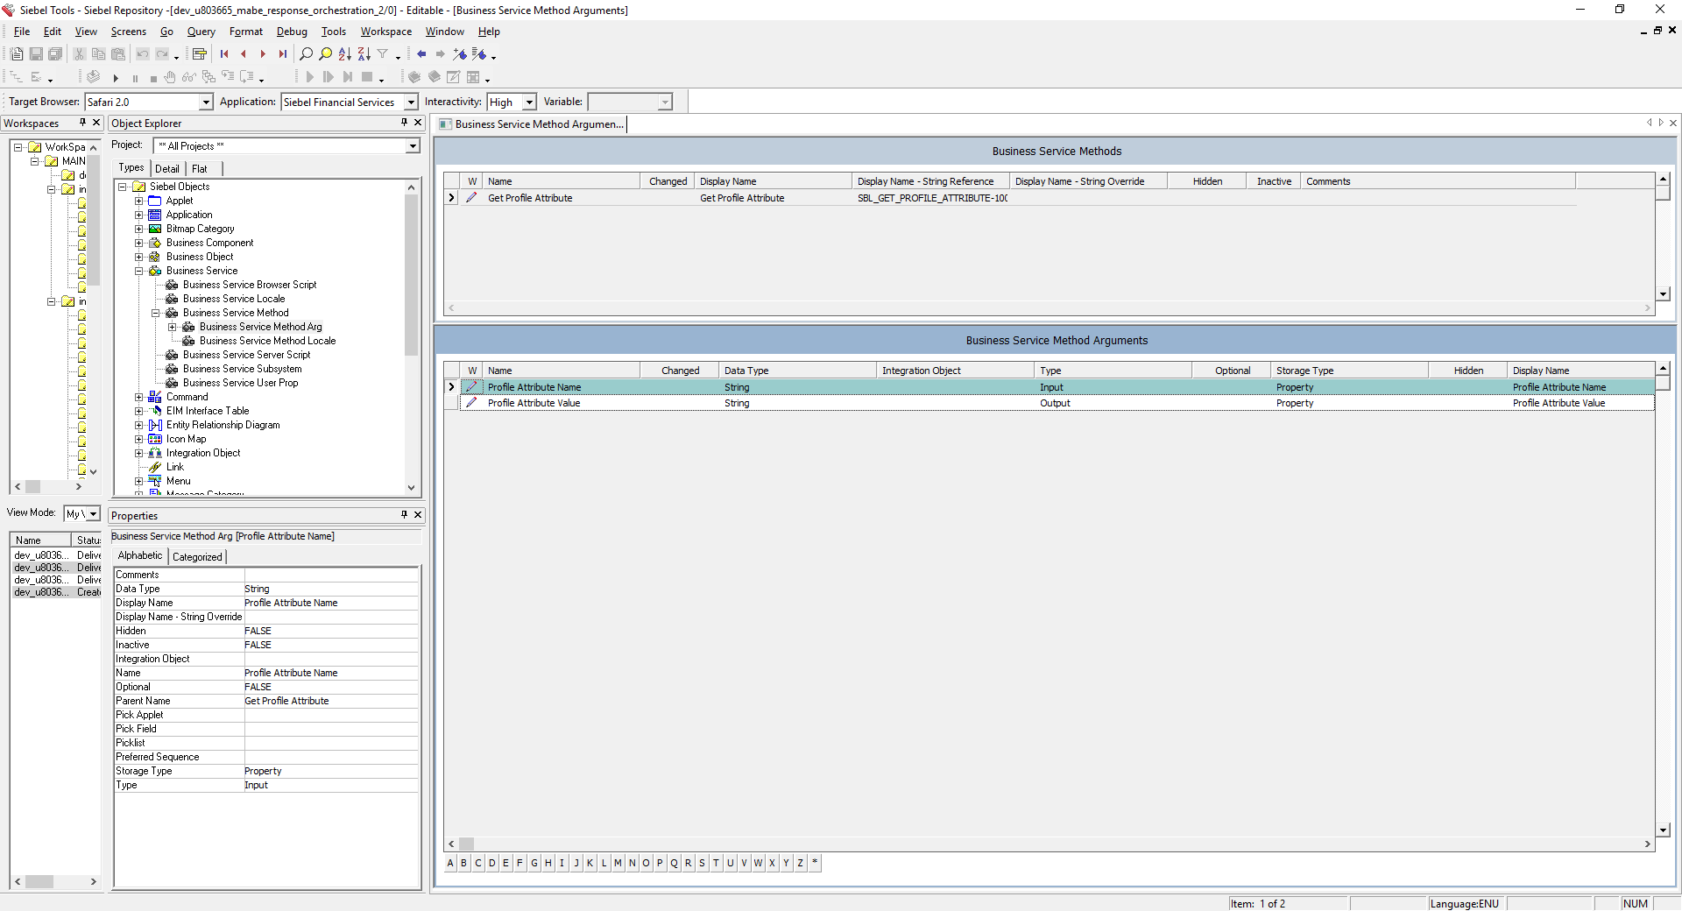Screen dimensions: 1682x911
Task: Click the toggle breakpoint hand icon
Action: (170, 78)
